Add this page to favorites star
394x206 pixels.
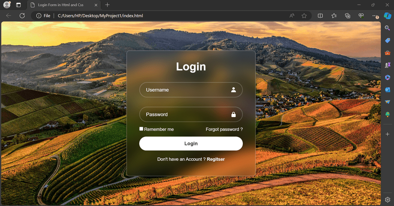304,16
